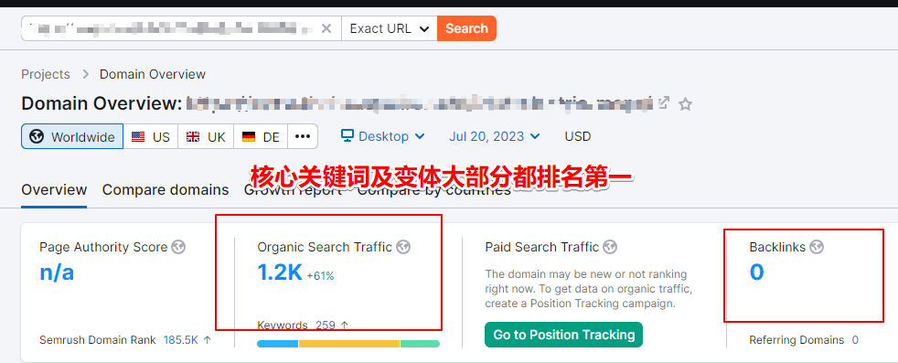Mark the domain as favorite with the star icon

[685, 104]
